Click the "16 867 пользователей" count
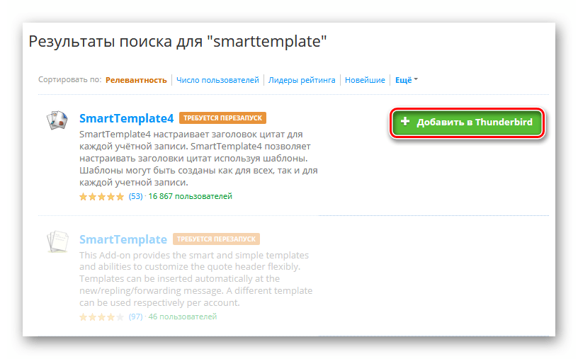Image resolution: width=578 pixels, height=359 pixels. [x=191, y=196]
